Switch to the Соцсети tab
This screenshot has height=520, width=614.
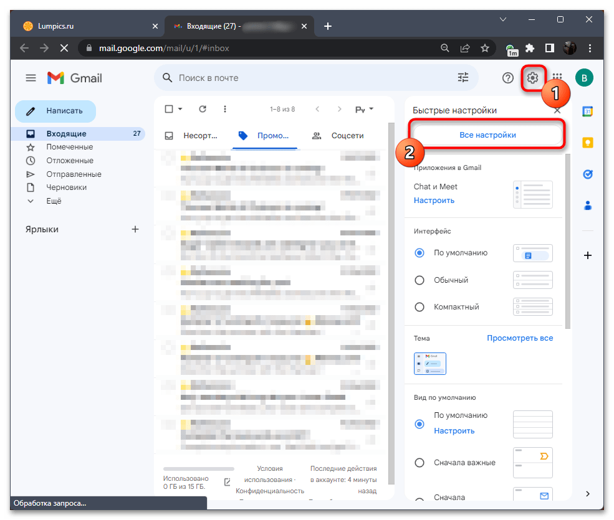338,135
